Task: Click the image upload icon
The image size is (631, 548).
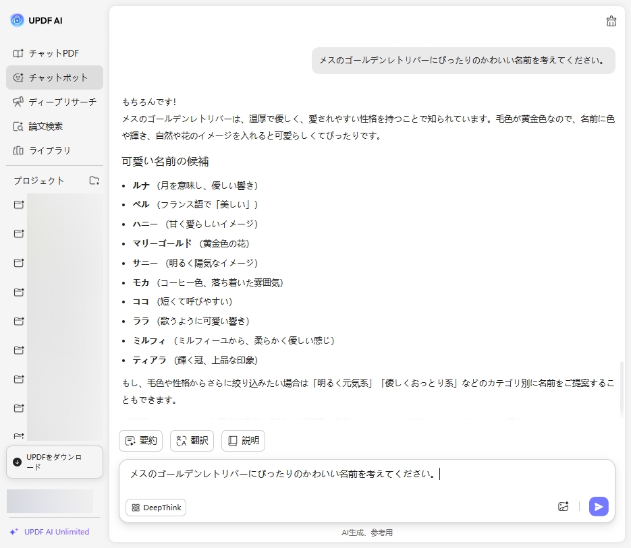Action: [563, 506]
